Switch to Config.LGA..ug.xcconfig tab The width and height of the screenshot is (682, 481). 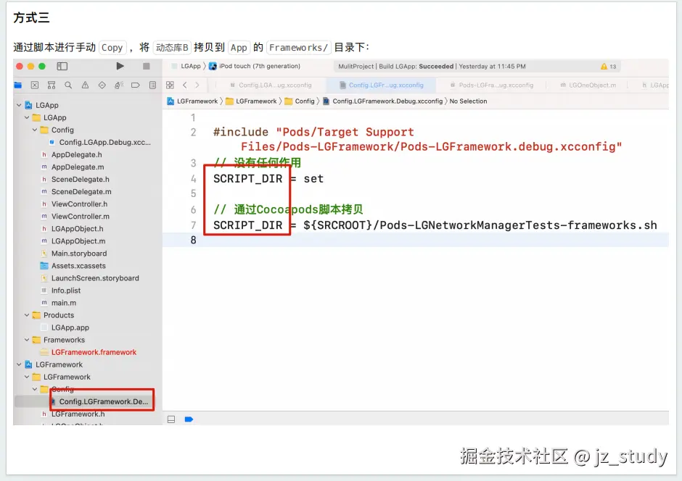click(271, 85)
